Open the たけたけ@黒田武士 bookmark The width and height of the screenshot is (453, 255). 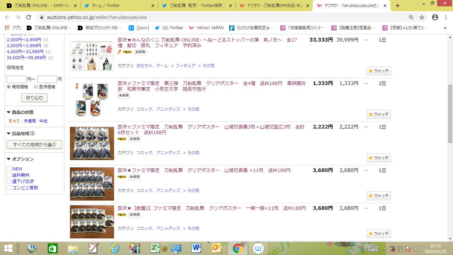[251, 28]
